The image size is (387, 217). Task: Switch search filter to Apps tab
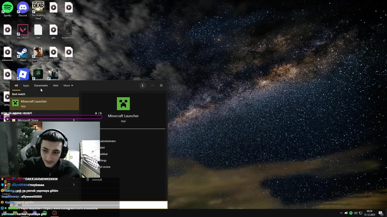(x=26, y=86)
